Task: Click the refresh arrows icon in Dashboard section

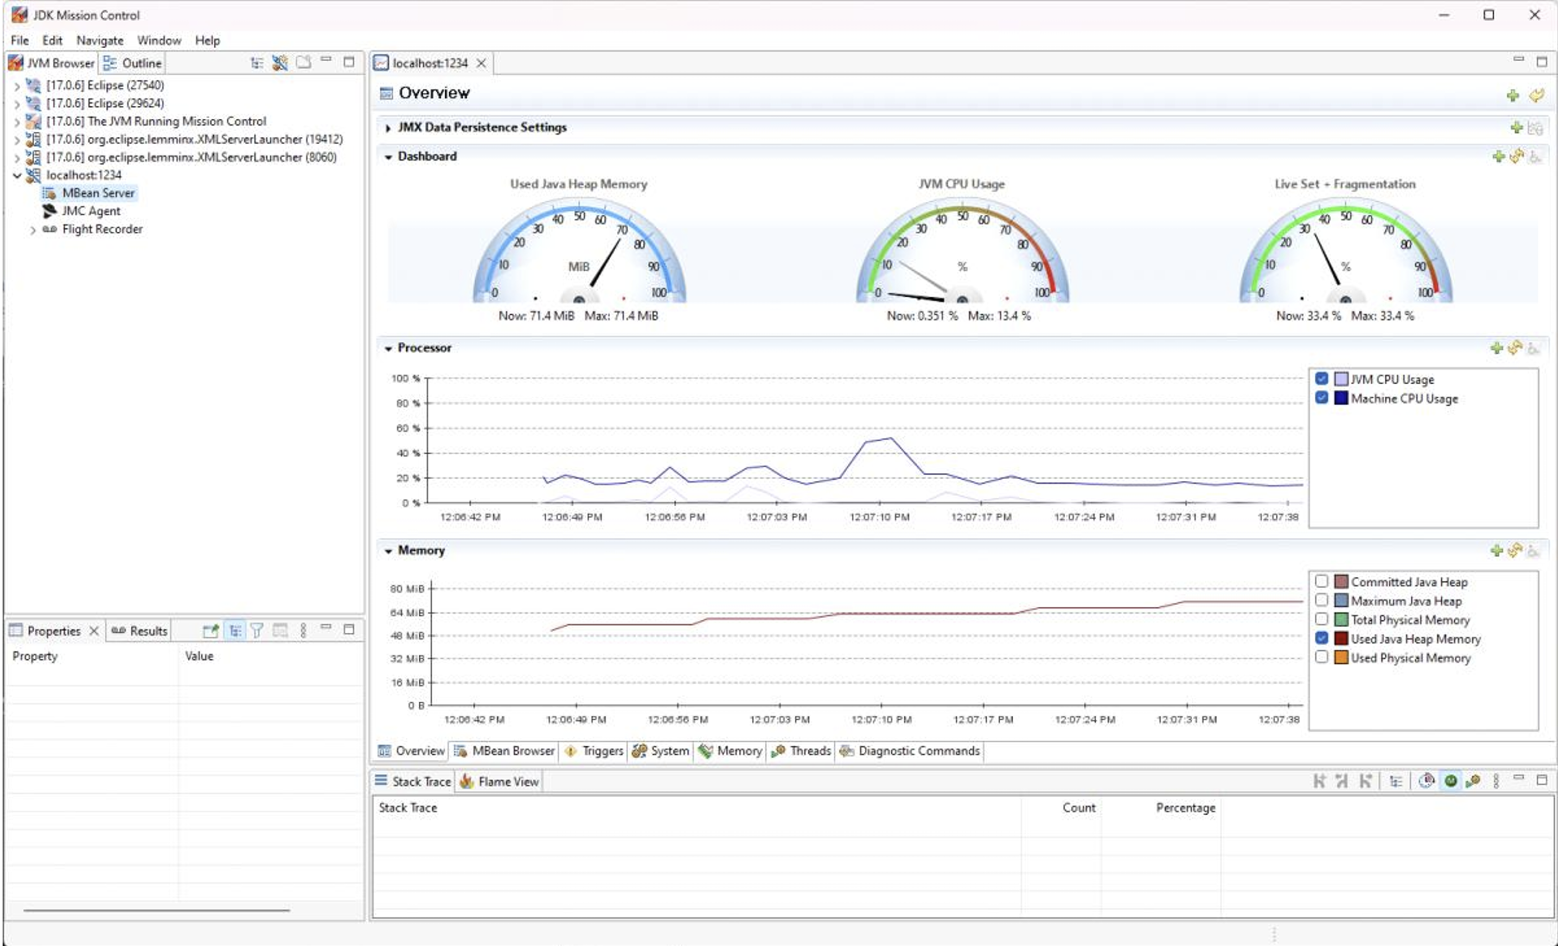Action: [1516, 156]
